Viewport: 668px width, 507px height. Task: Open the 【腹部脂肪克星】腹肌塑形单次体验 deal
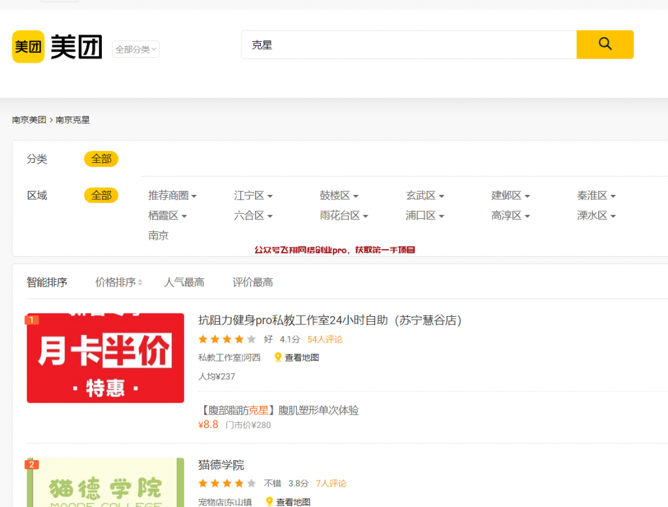pos(280,410)
